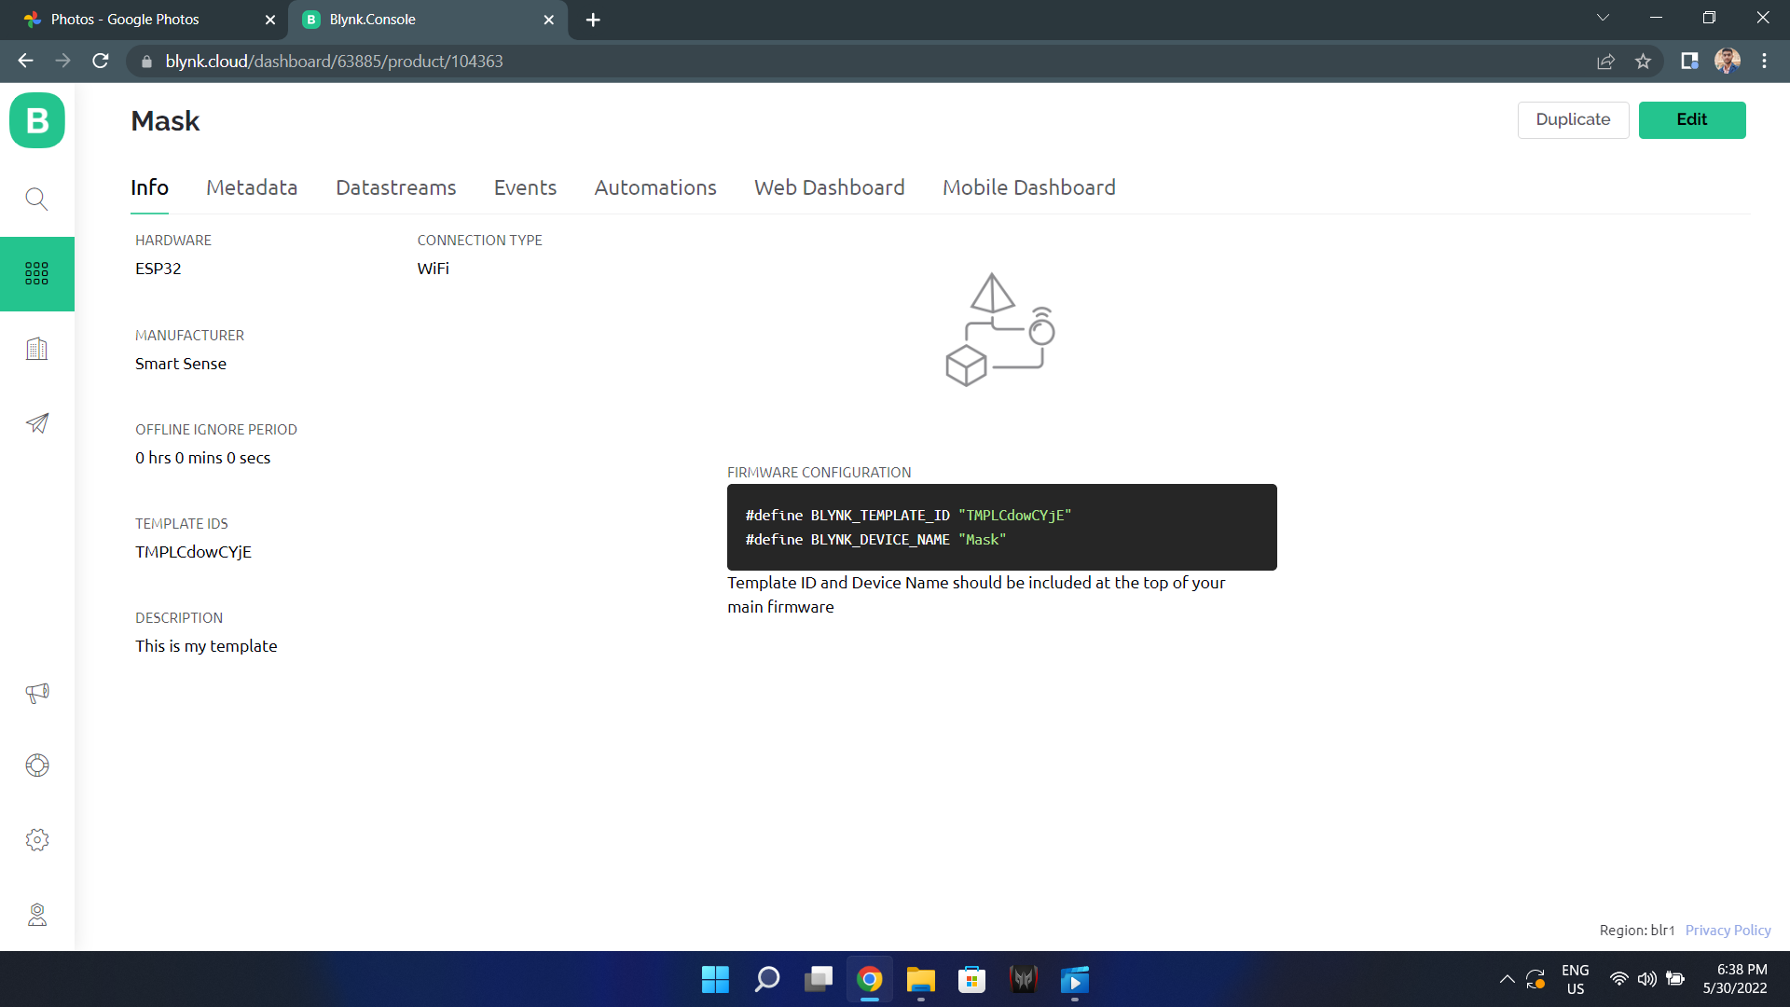Bookmark this page using the star icon
The width and height of the screenshot is (1790, 1007).
(1644, 61)
